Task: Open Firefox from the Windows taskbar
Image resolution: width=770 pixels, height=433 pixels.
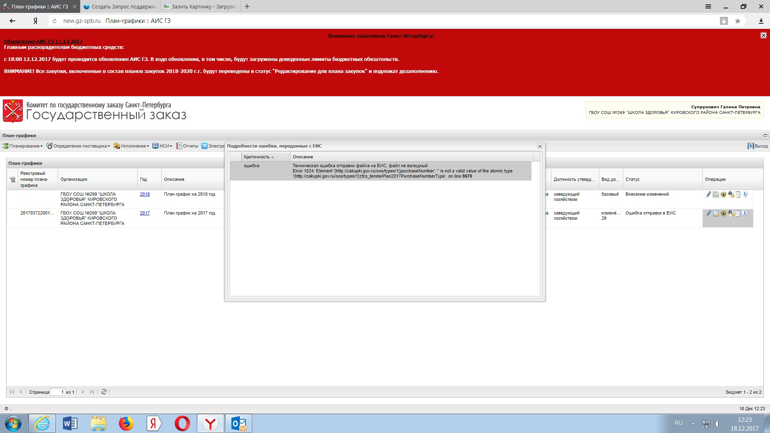Action: (126, 423)
